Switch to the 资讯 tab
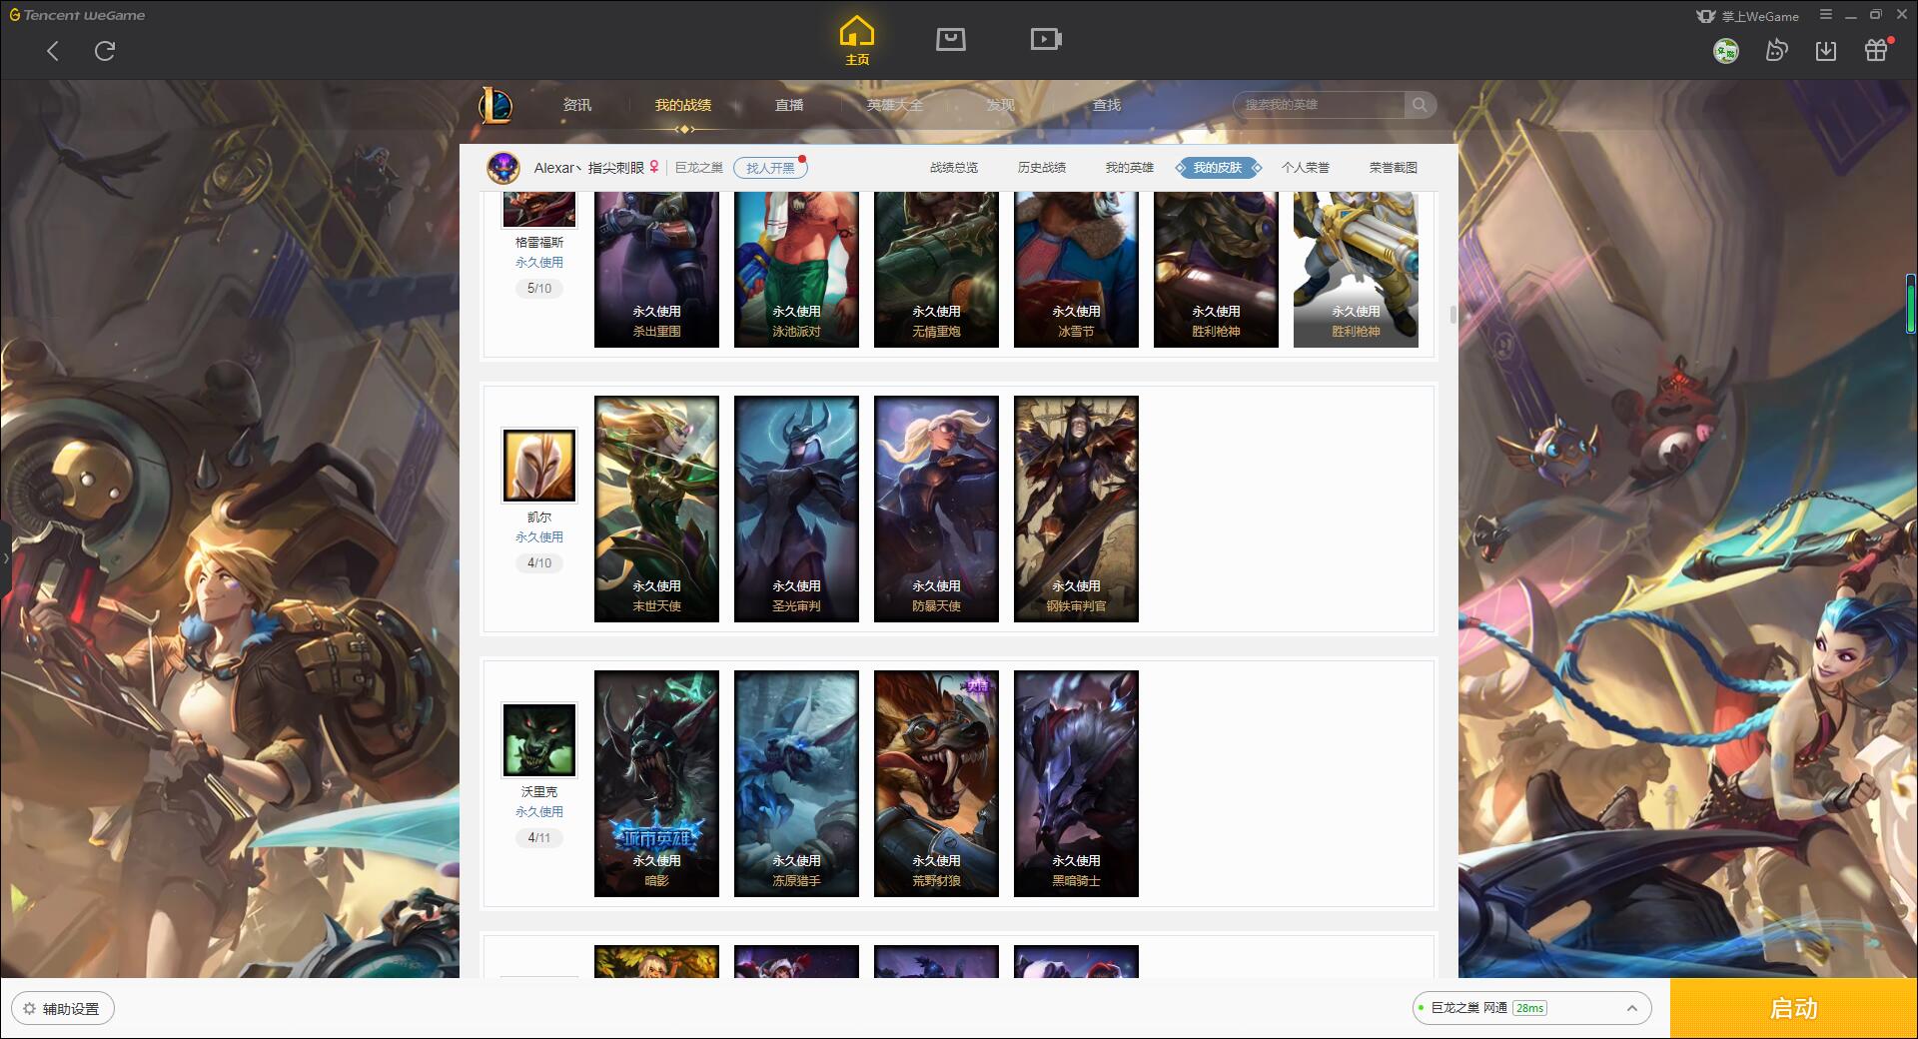This screenshot has height=1039, width=1918. click(577, 105)
